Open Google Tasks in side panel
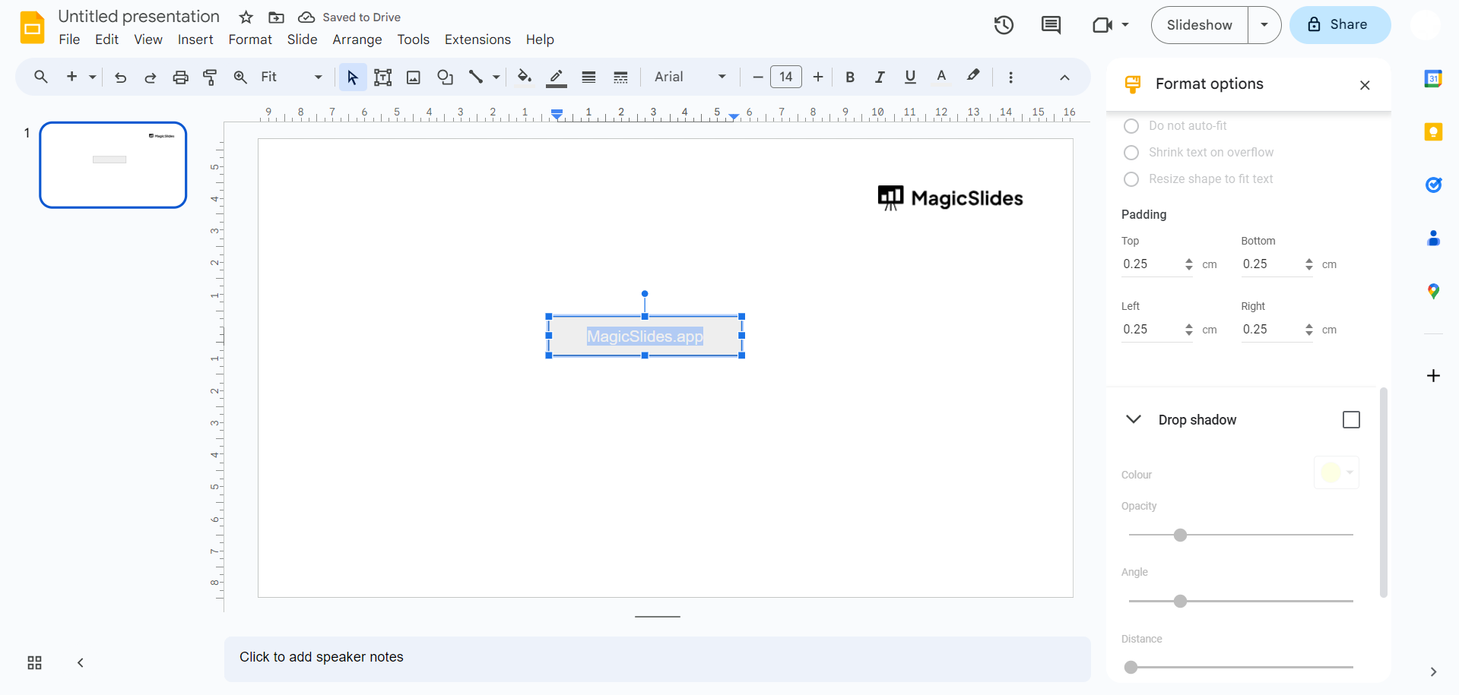The height and width of the screenshot is (695, 1459). click(1433, 185)
